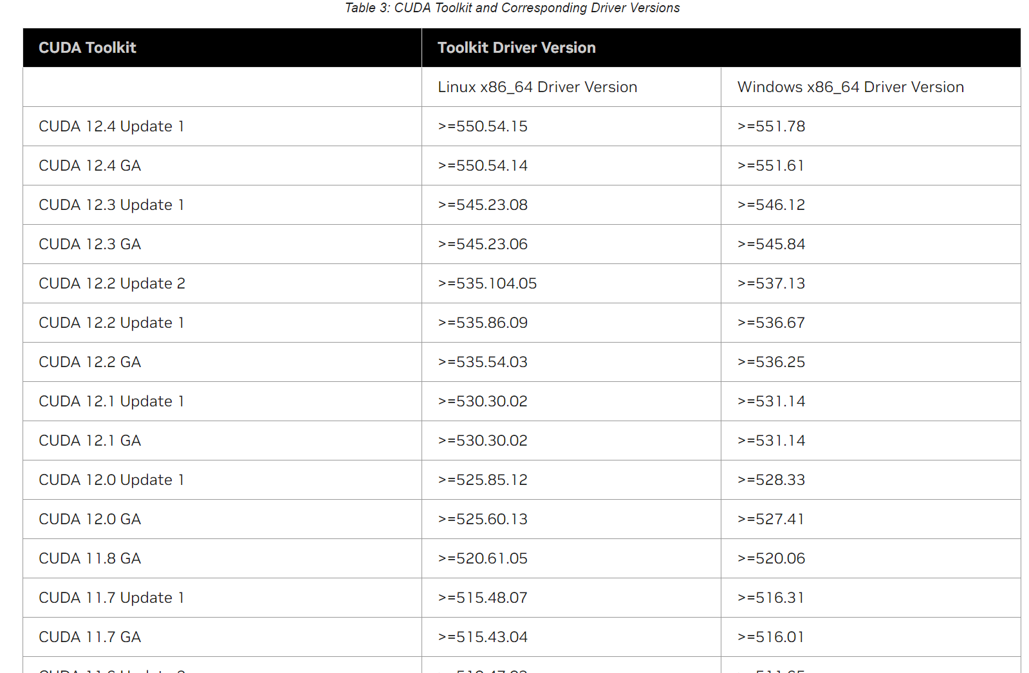Select the CUDA 11.7 GA row label
1029x673 pixels.
point(89,637)
